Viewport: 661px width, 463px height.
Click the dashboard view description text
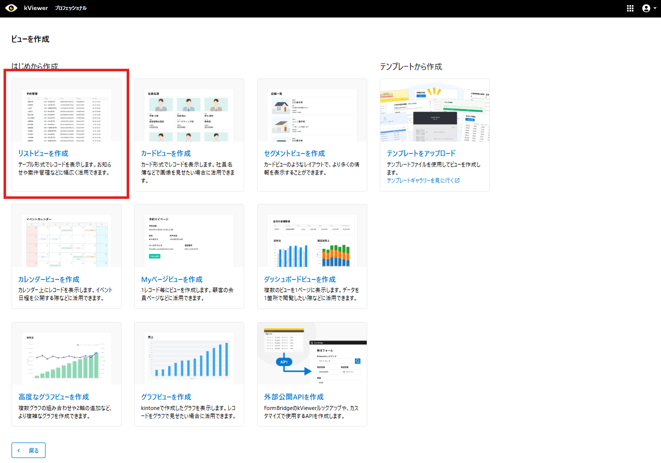(x=311, y=294)
